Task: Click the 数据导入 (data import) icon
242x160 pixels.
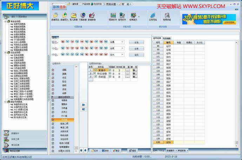Action: tap(65, 16)
